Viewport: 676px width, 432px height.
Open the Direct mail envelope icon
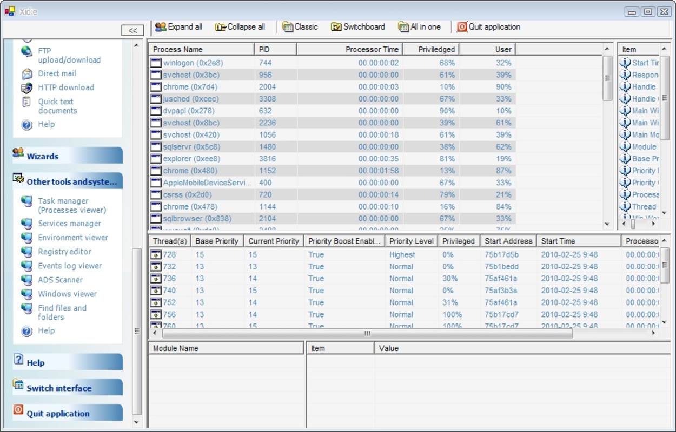click(x=27, y=74)
